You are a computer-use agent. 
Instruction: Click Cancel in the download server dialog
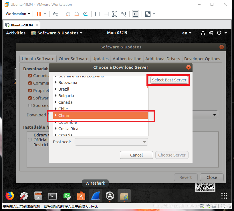coord(136,155)
